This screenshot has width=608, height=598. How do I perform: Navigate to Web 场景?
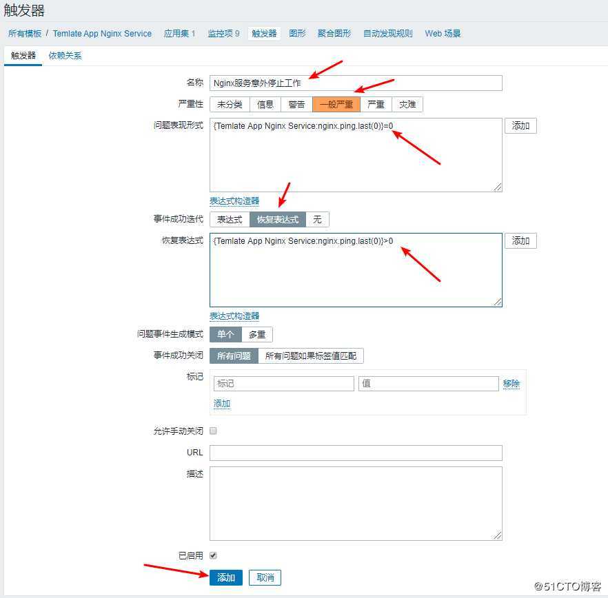coord(442,33)
